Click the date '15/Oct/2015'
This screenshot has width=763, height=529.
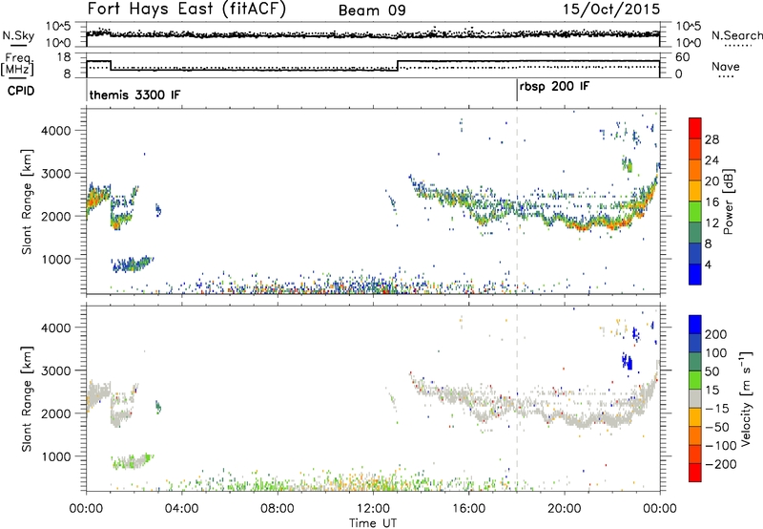coord(611,10)
